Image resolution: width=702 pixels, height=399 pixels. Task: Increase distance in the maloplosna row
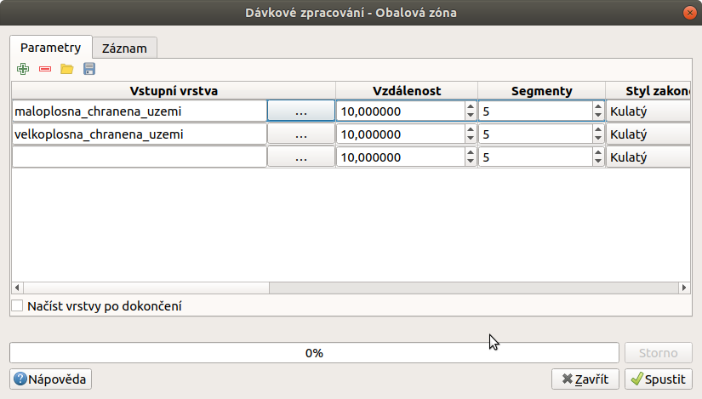470,106
